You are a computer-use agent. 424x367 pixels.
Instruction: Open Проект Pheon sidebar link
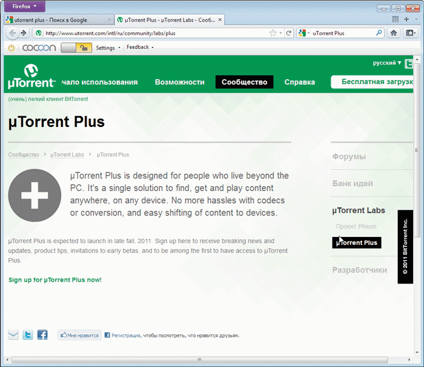(x=356, y=226)
